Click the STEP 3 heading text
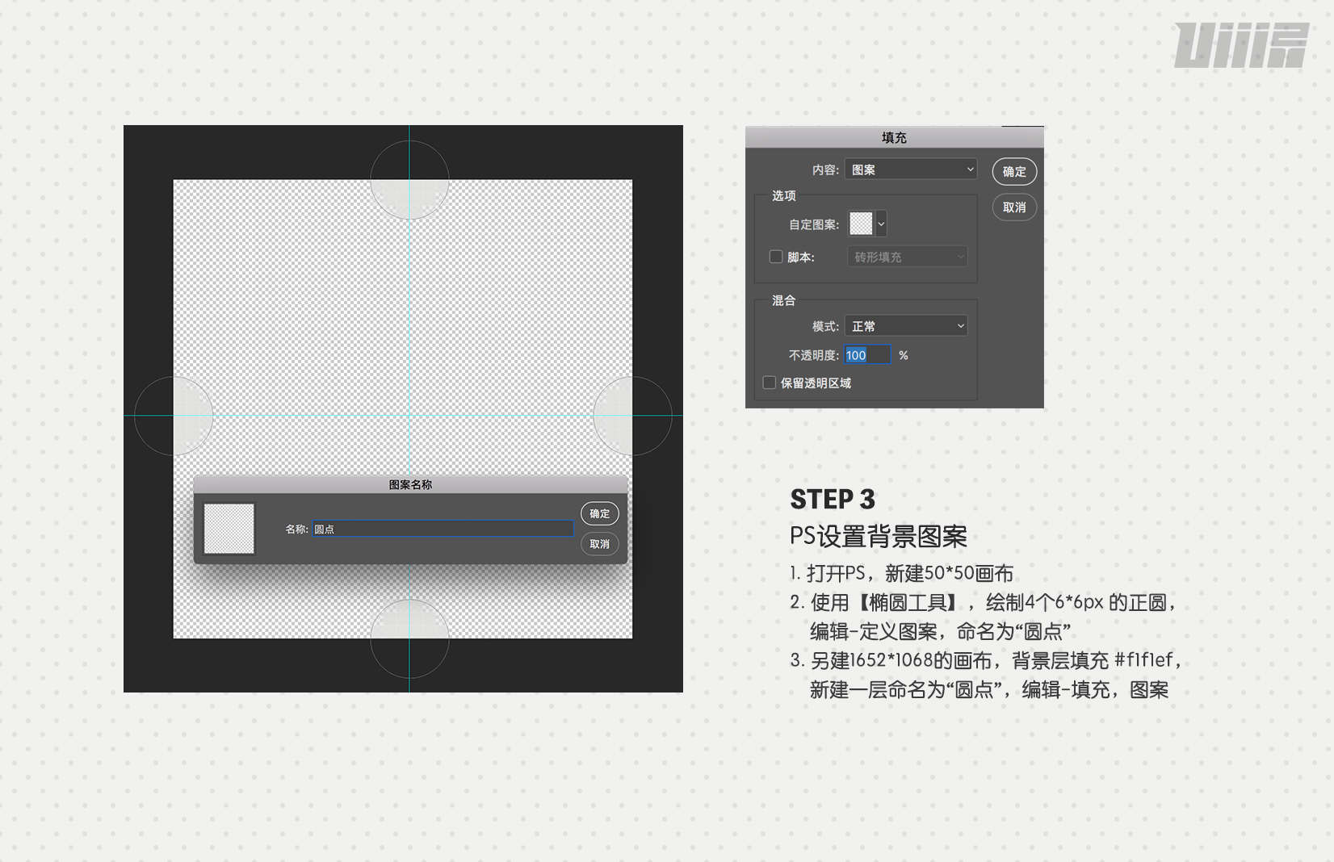 (833, 500)
